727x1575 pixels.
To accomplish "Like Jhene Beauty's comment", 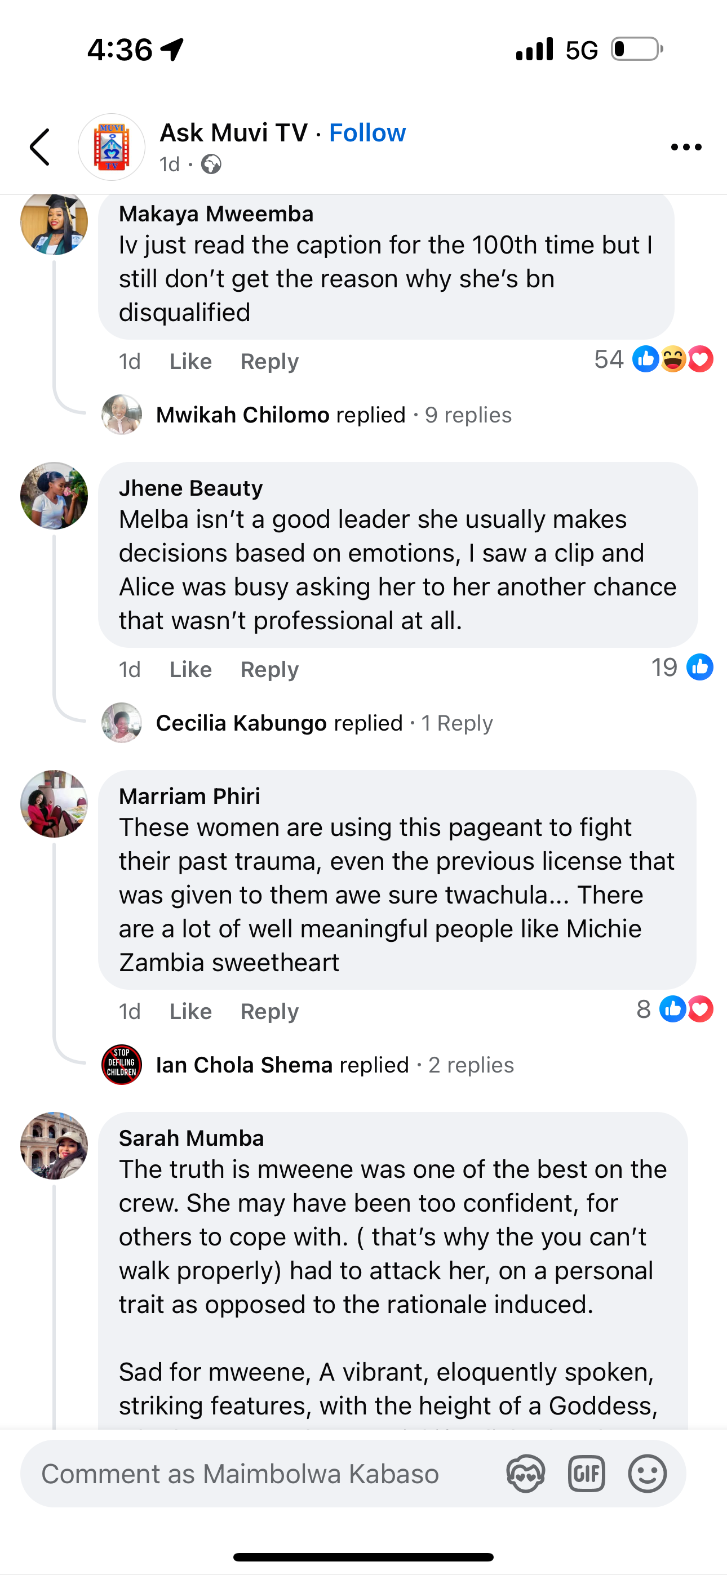I will click(190, 670).
